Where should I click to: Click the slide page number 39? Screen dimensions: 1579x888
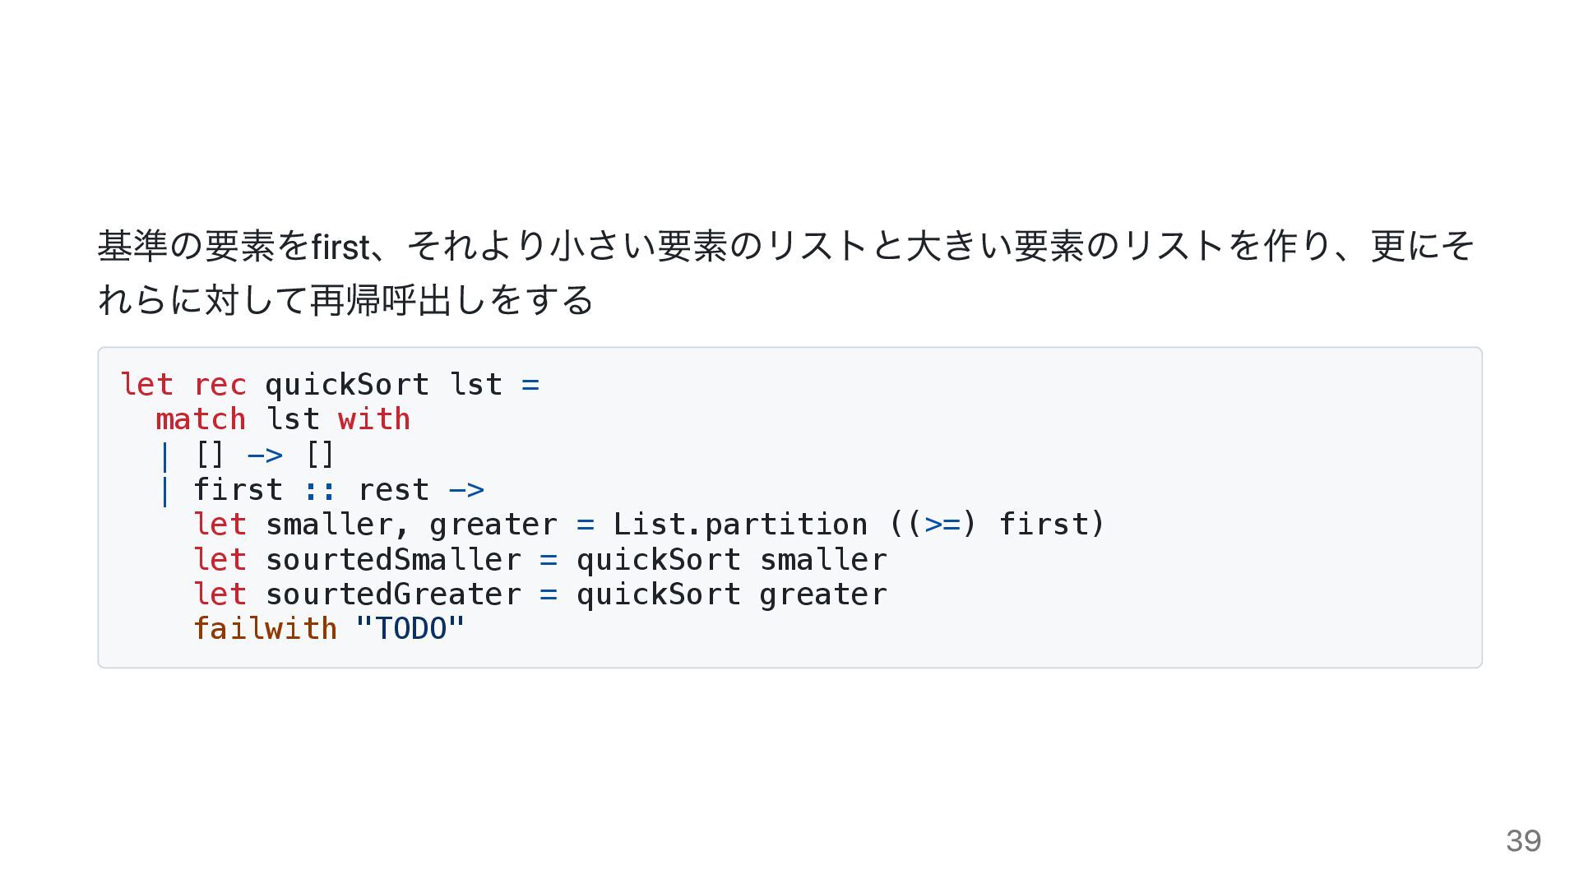click(1523, 841)
